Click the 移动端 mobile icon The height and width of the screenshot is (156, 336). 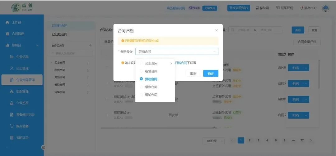[x=257, y=8]
